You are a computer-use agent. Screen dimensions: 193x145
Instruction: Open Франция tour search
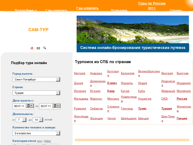tap(96, 118)
